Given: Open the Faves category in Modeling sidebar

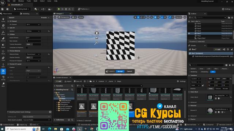Looking at the screenshot, I should pos(3,20).
